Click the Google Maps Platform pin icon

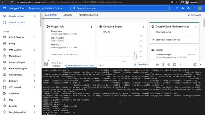click(4, 112)
